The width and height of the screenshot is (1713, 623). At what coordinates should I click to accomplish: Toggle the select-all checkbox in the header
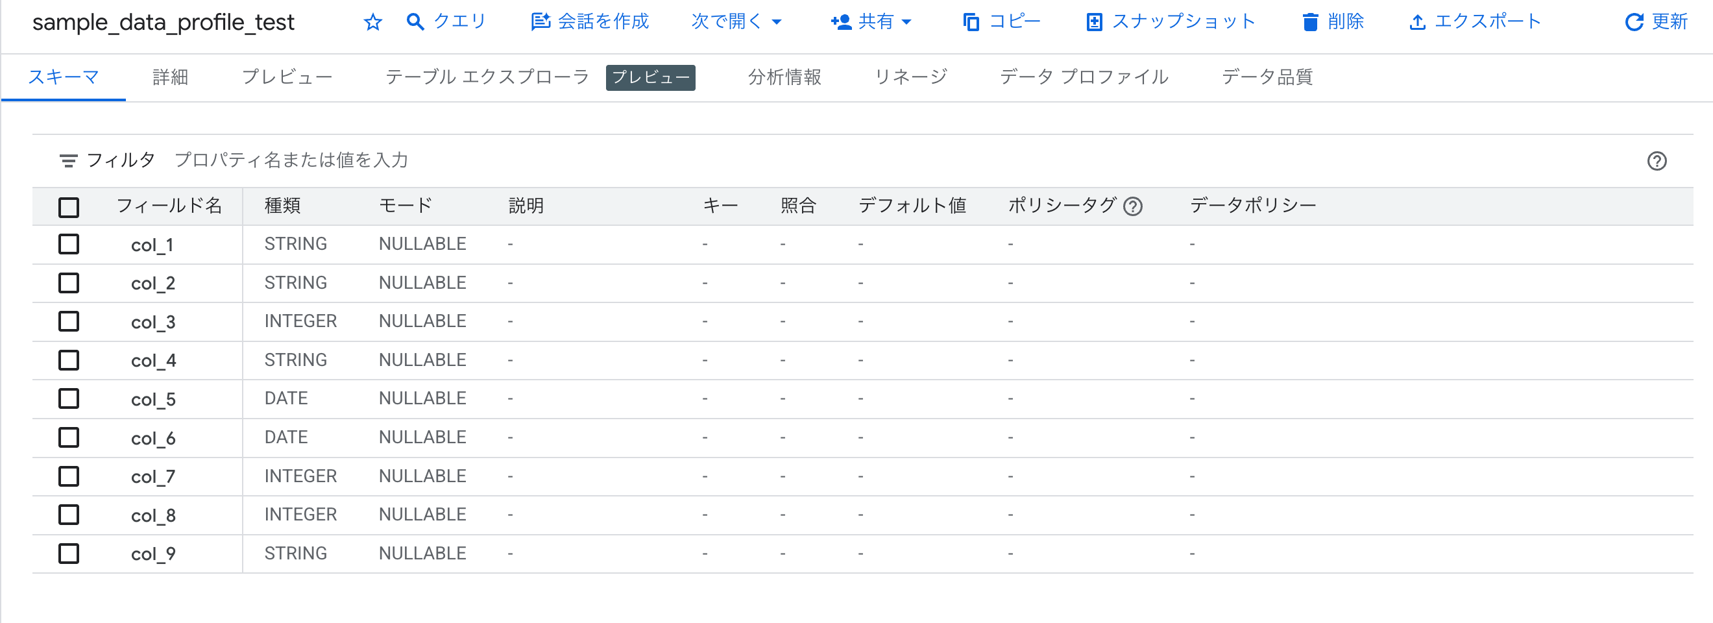[x=69, y=207]
